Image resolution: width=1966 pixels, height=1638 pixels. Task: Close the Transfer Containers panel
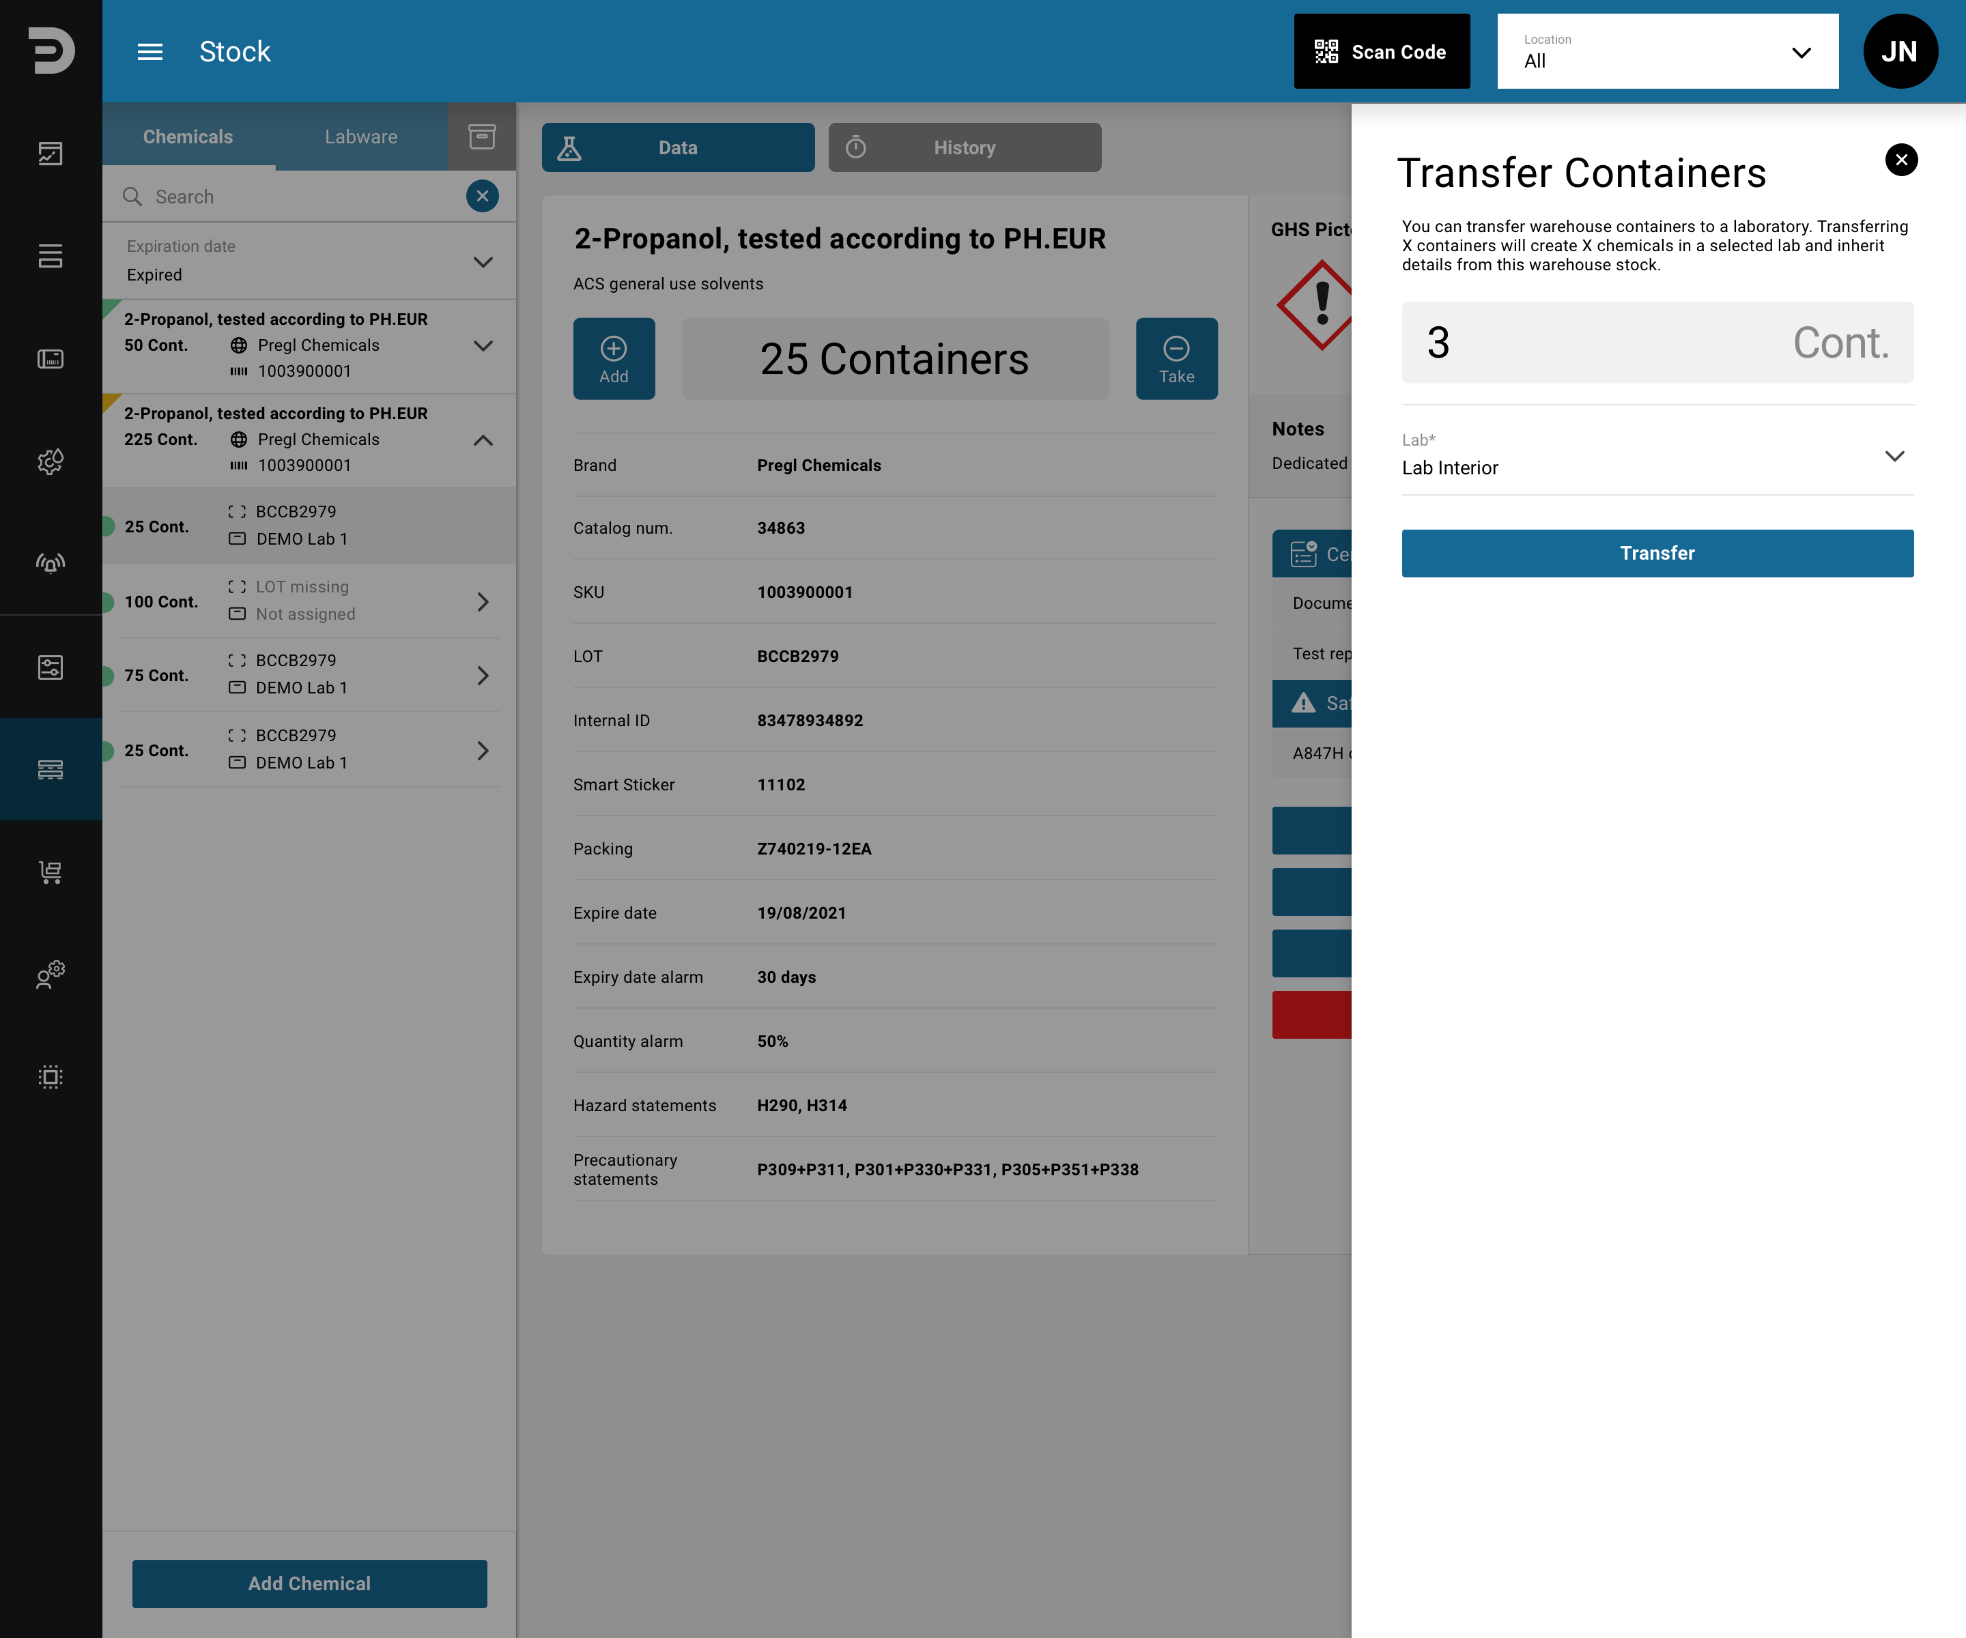tap(1900, 160)
